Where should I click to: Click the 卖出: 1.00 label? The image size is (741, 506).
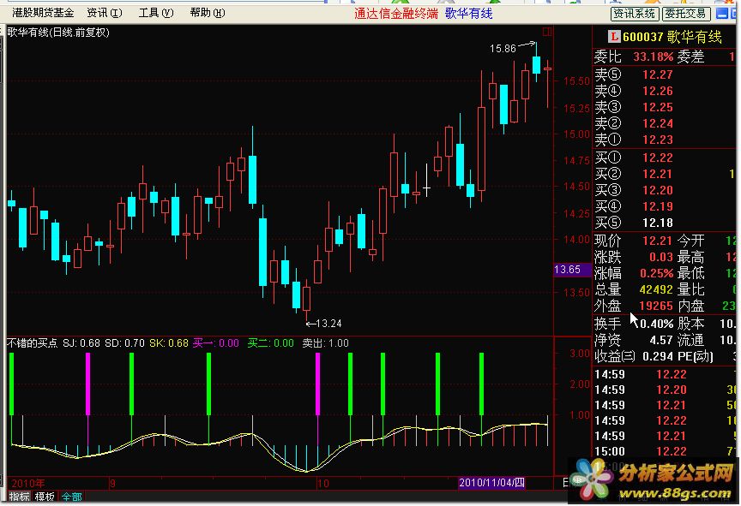[326, 342]
